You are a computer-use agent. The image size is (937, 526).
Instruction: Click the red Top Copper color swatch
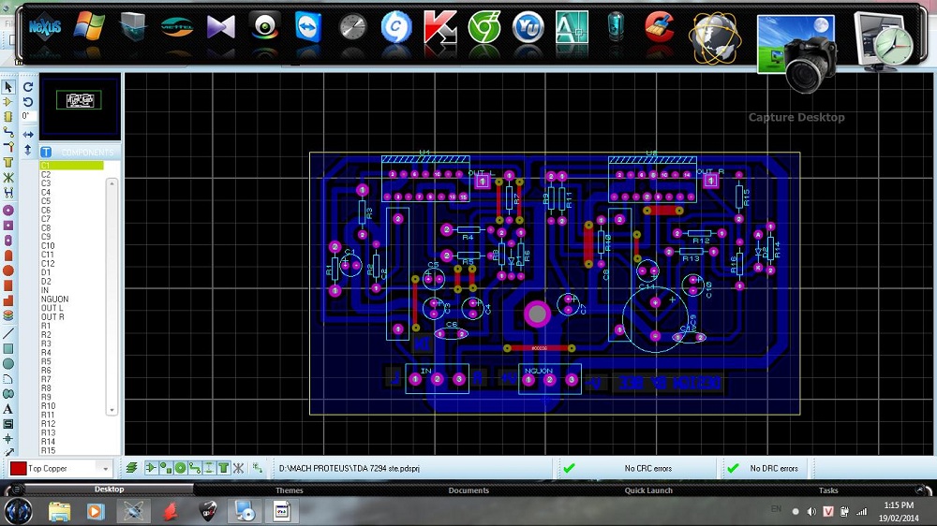coord(18,468)
